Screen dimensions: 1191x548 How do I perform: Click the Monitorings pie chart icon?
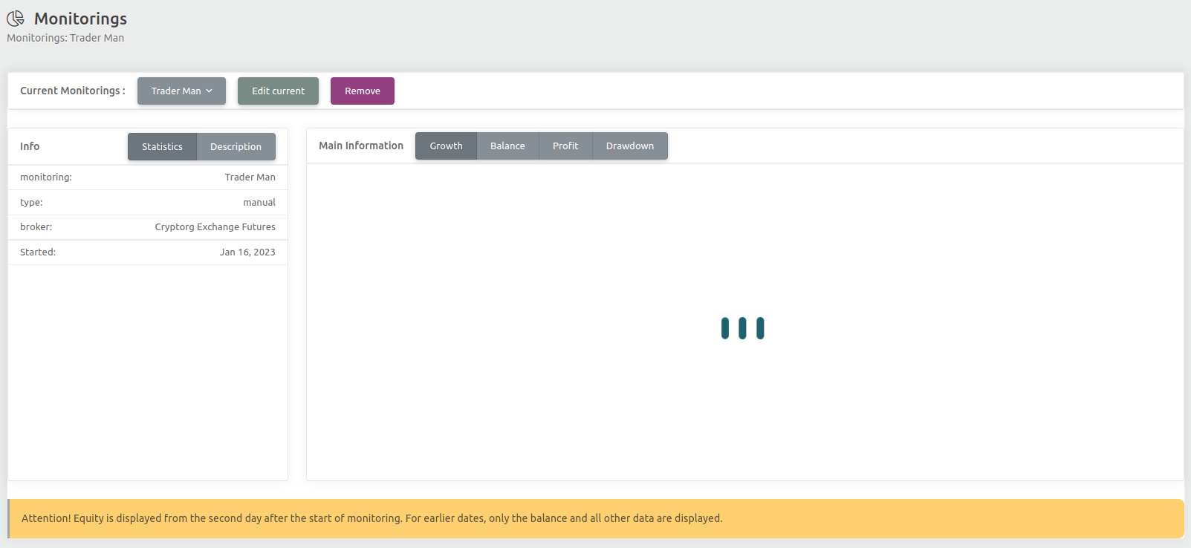(x=16, y=18)
